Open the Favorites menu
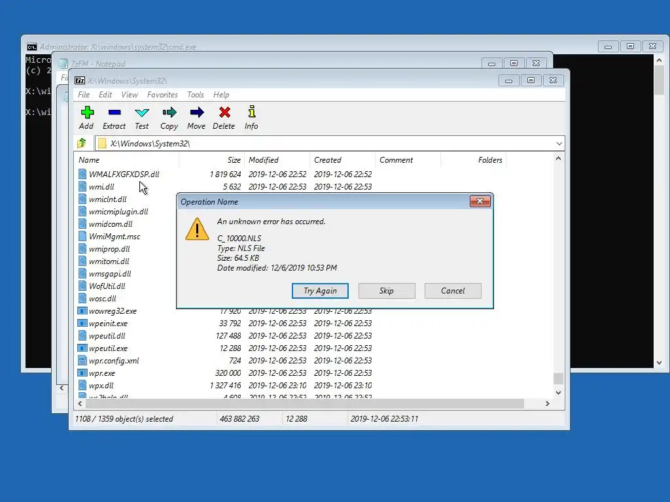Image resolution: width=670 pixels, height=502 pixels. click(162, 95)
